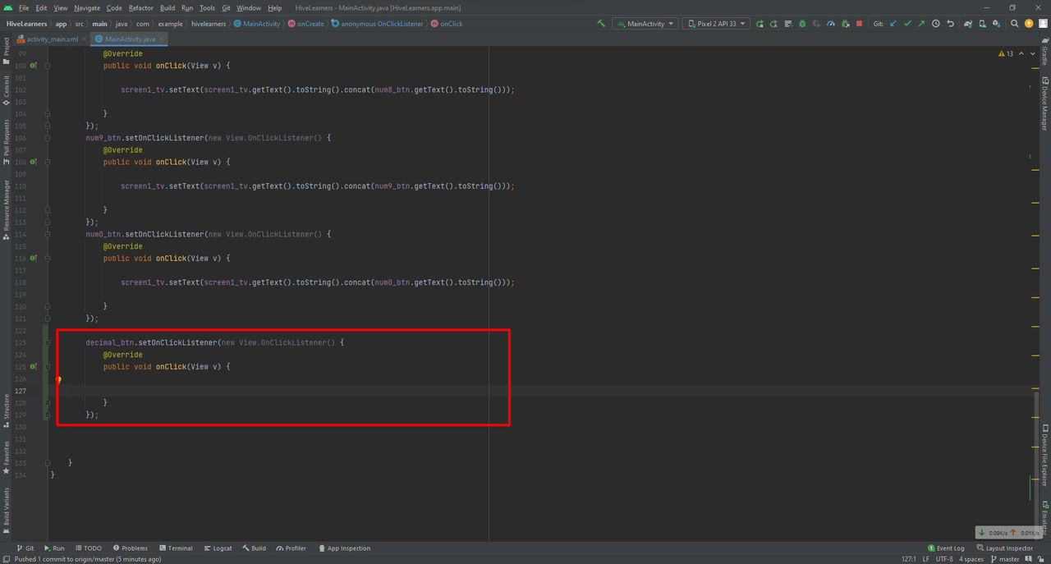Open the Run tool window
Viewport: 1051px width, 564px height.
tap(54, 548)
